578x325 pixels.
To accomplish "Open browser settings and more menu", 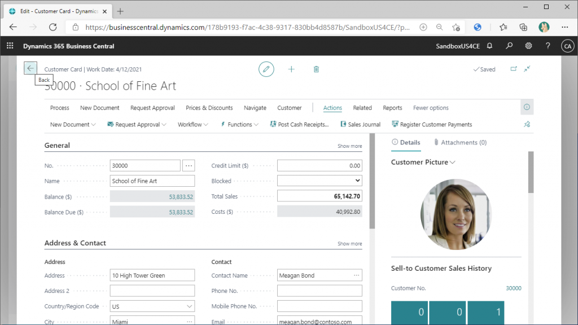I will [564, 27].
